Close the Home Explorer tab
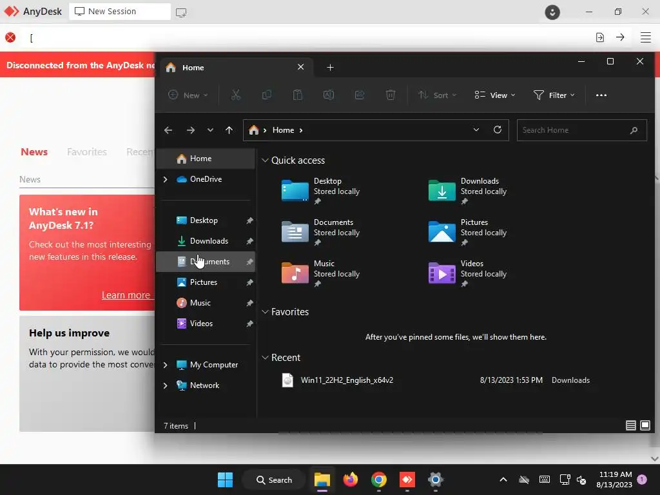The width and height of the screenshot is (660, 495). coord(300,67)
